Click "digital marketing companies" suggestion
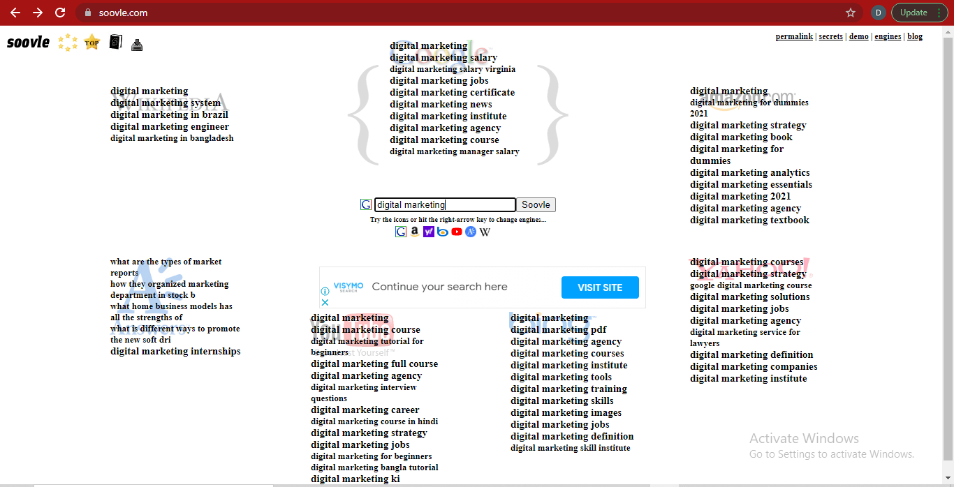954x487 pixels. pos(754,366)
